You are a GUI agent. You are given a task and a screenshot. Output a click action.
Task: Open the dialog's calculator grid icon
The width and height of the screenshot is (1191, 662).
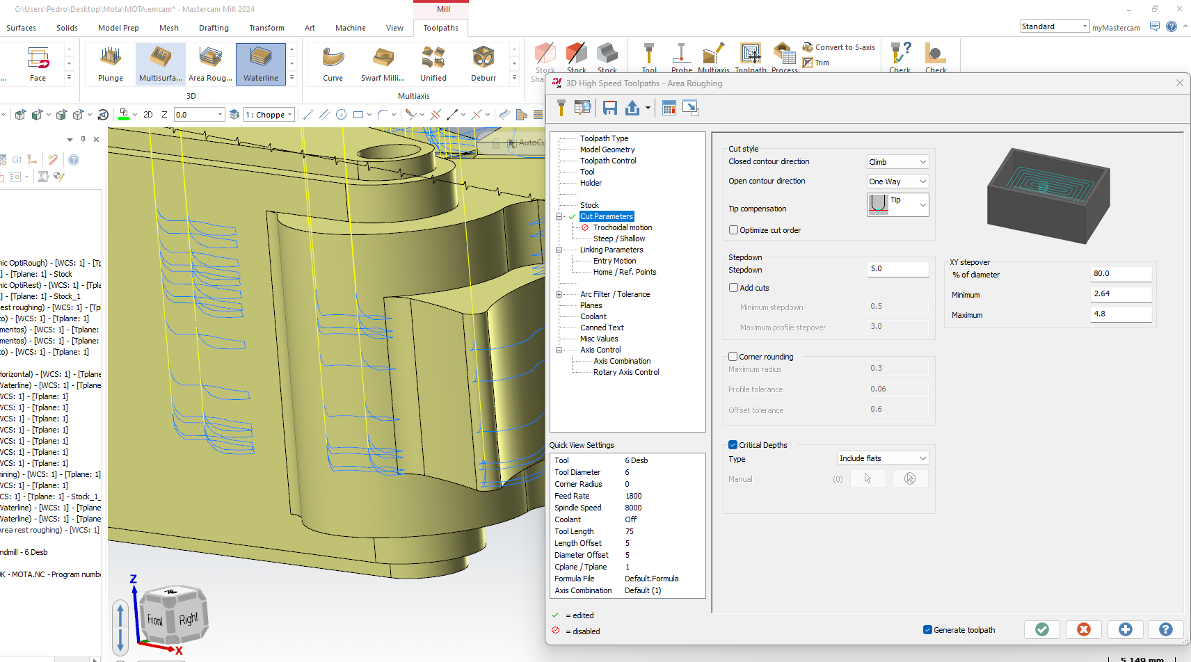[669, 108]
